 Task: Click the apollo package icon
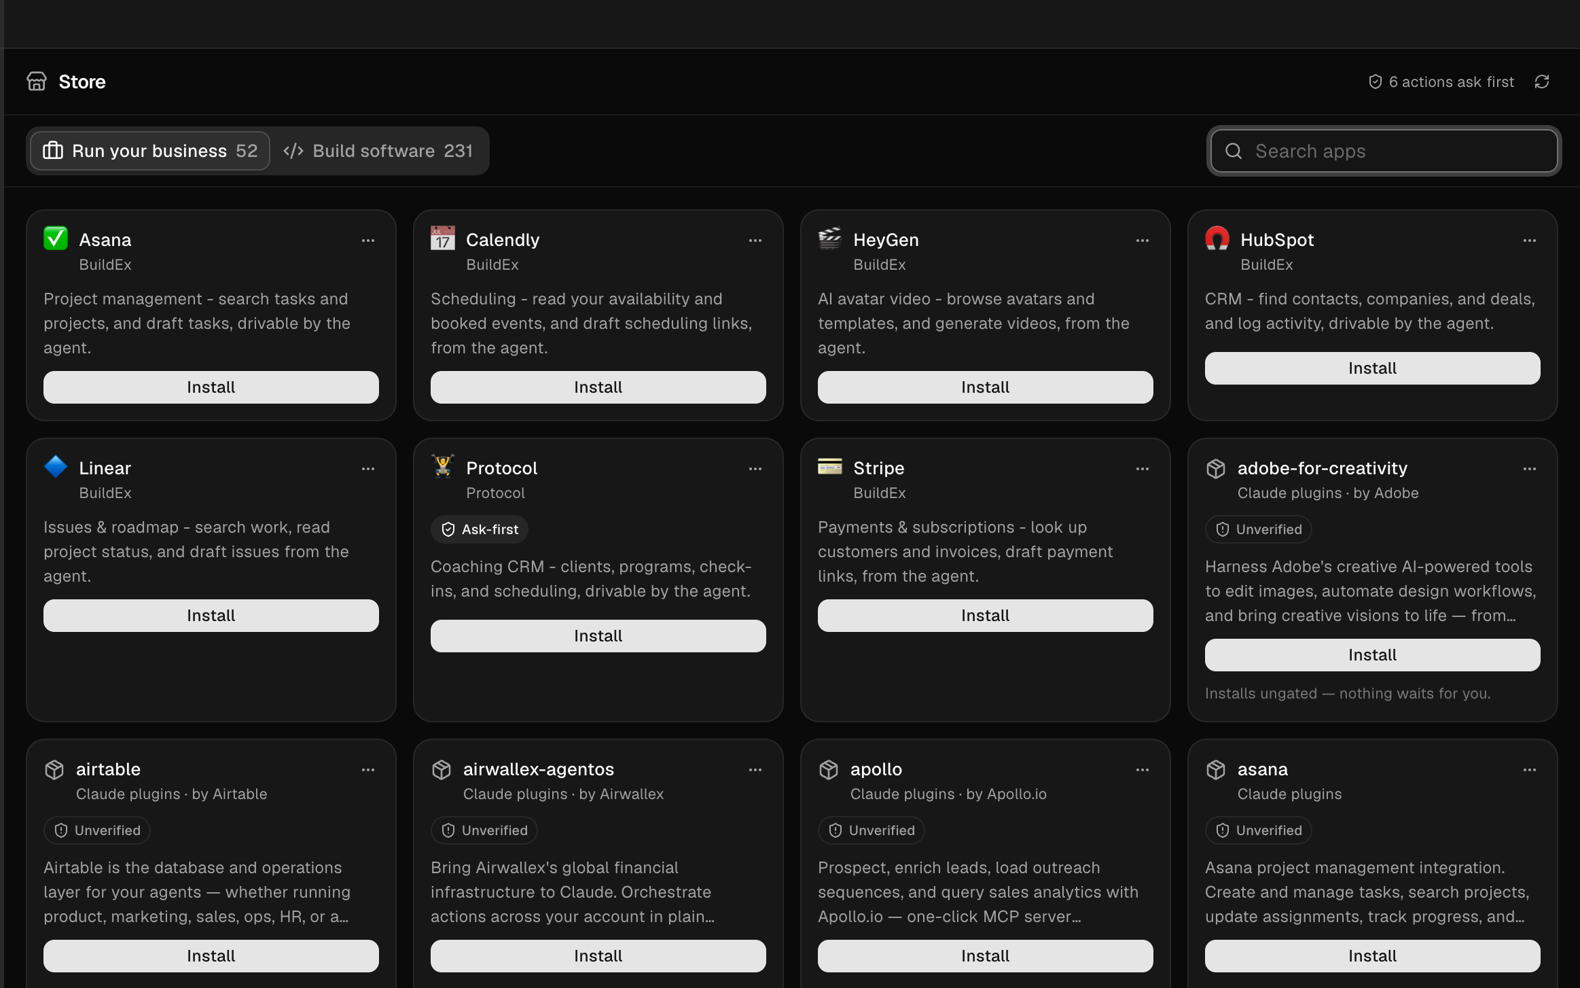point(829,769)
